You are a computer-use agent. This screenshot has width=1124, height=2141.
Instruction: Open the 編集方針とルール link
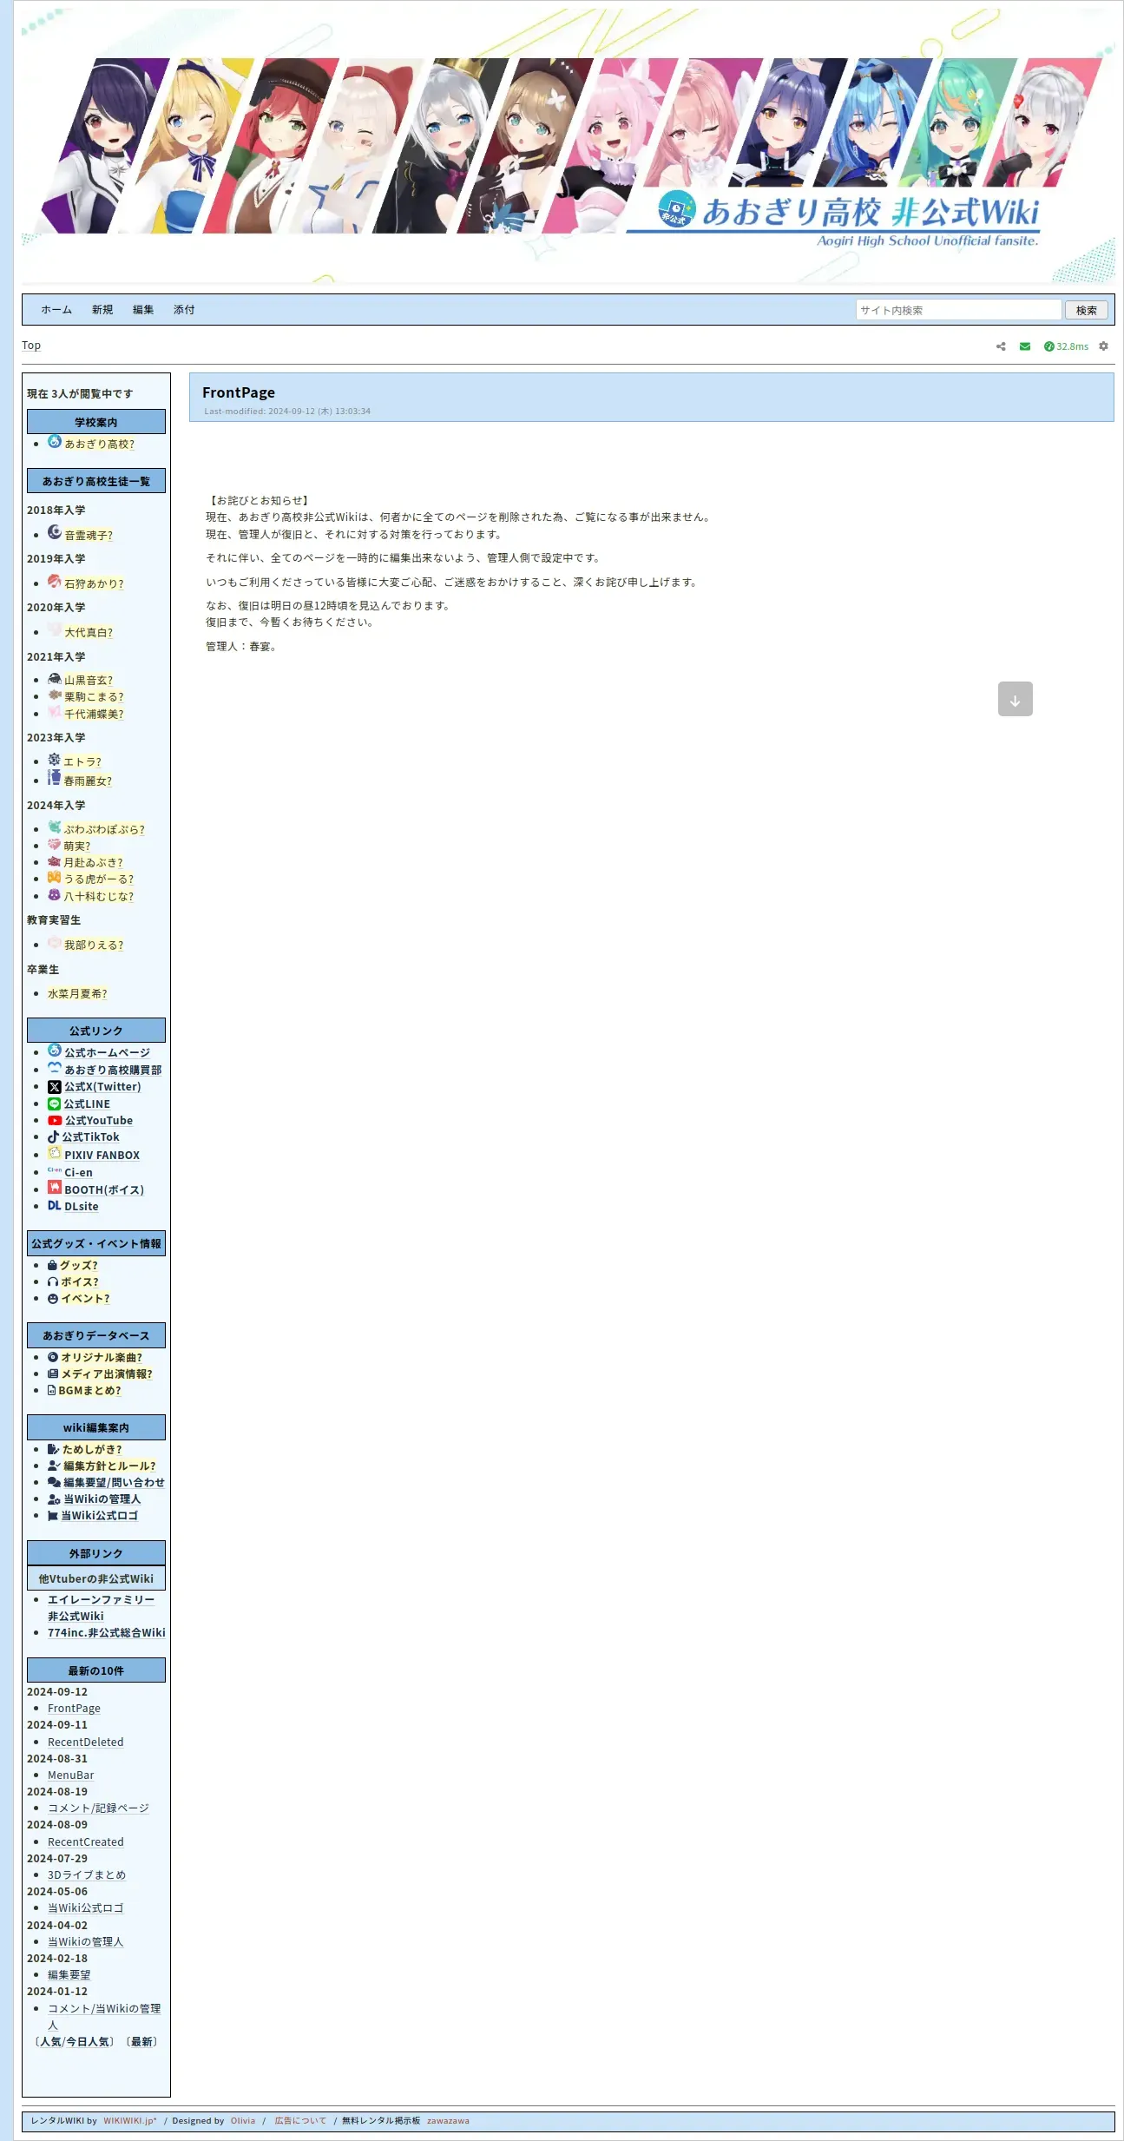(x=109, y=1466)
